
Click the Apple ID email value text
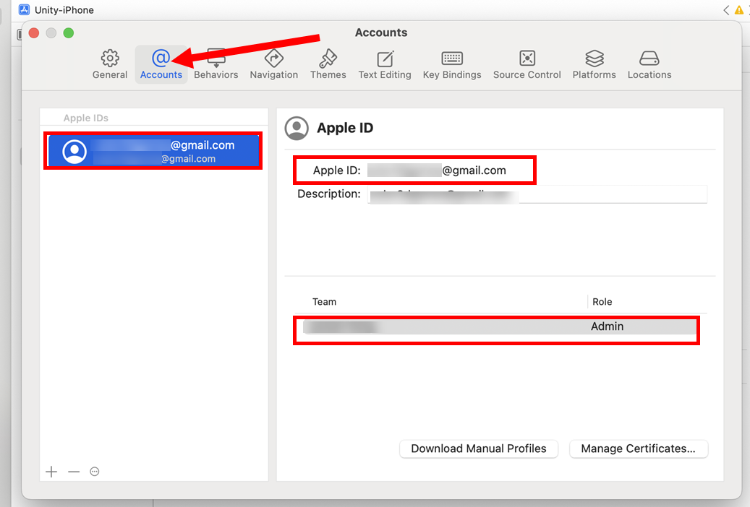coord(437,170)
